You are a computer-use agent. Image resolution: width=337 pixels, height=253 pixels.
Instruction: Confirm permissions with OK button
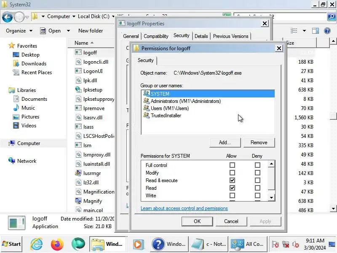[197, 221]
